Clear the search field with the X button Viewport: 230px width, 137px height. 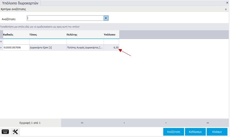[106, 18]
